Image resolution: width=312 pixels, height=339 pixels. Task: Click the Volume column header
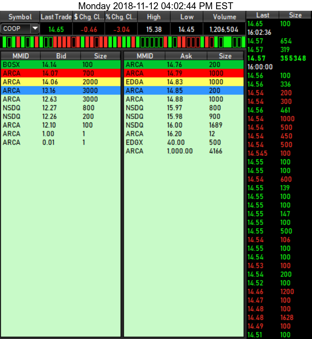click(224, 17)
